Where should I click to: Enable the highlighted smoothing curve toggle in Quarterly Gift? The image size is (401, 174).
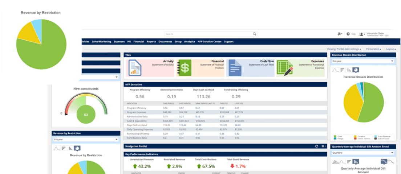click(x=384, y=161)
